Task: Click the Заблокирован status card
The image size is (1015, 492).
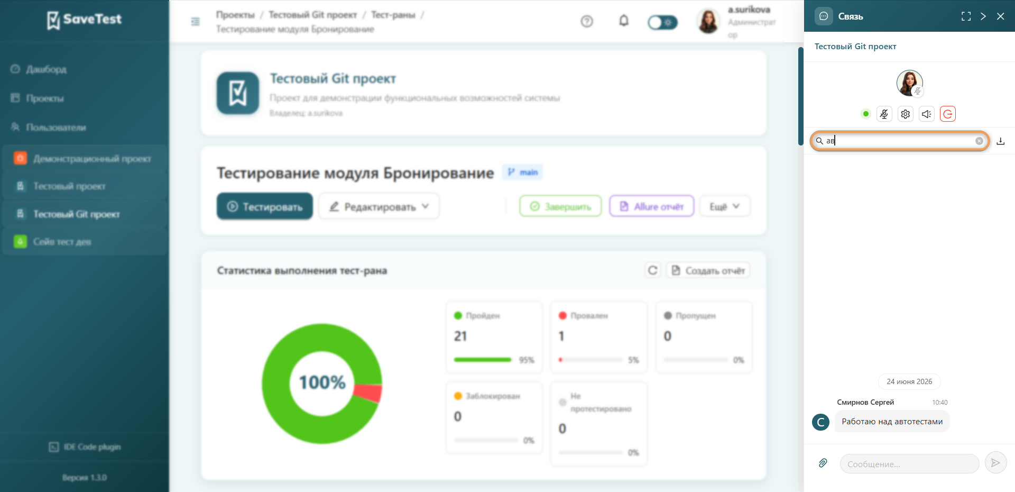Action: coord(494,418)
